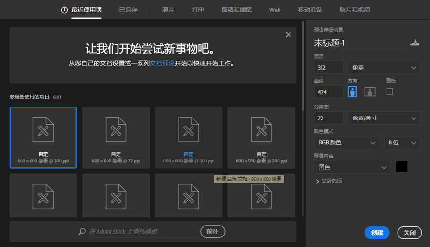
Task: Click the document name field 未标题-1
Action: coord(360,43)
